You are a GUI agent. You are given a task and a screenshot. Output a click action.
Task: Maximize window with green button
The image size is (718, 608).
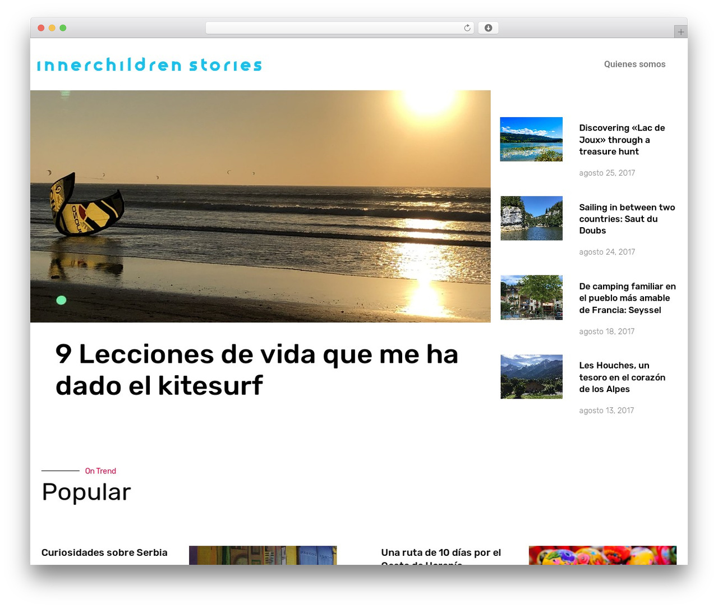(63, 28)
